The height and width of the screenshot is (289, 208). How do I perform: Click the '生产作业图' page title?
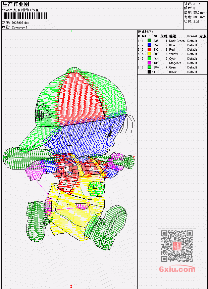16,4
